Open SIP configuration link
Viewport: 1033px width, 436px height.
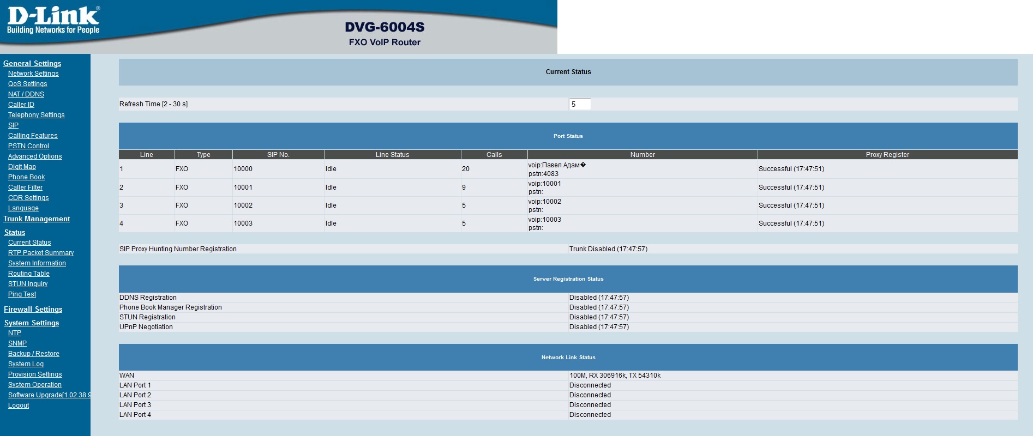13,125
